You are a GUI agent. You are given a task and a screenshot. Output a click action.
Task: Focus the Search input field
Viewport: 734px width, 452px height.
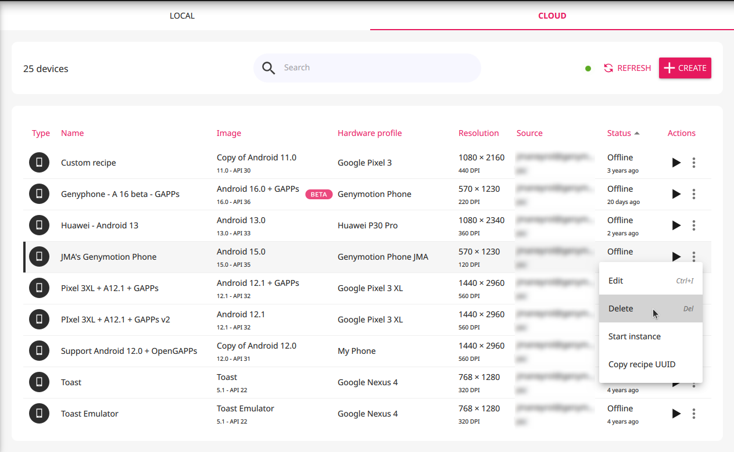pos(367,68)
